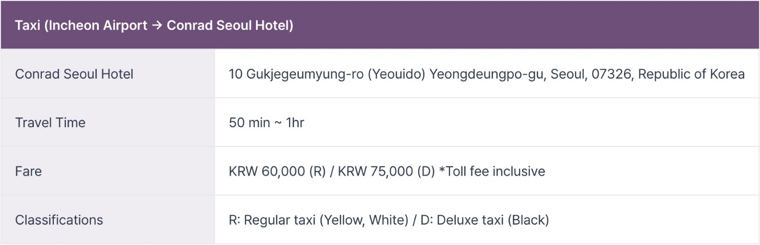The image size is (760, 245).
Task: Click the Conrad Seoul Hotel row label
Action: 74,74
